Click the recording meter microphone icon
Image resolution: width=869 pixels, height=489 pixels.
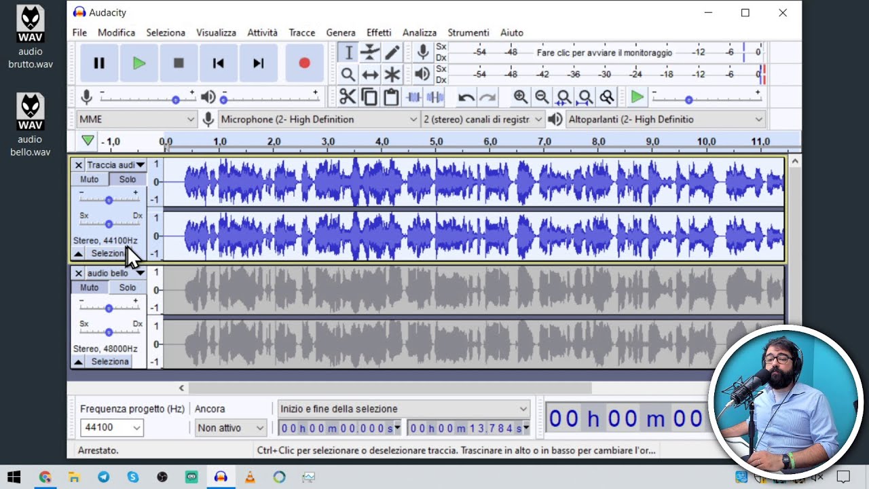422,52
